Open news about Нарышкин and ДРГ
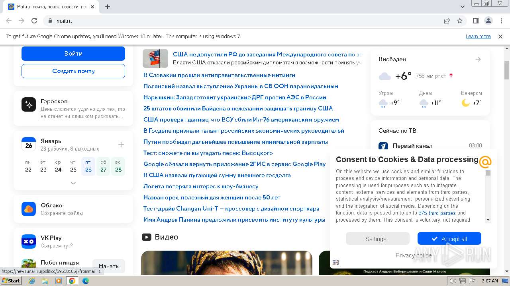This screenshot has height=286, width=510. (x=235, y=97)
